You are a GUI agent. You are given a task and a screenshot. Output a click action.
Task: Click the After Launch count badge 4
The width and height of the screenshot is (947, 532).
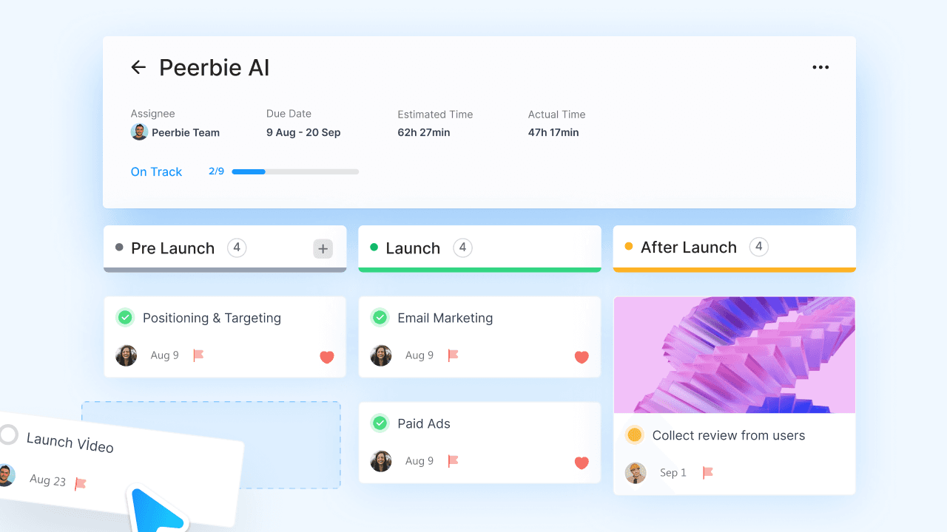(x=758, y=247)
